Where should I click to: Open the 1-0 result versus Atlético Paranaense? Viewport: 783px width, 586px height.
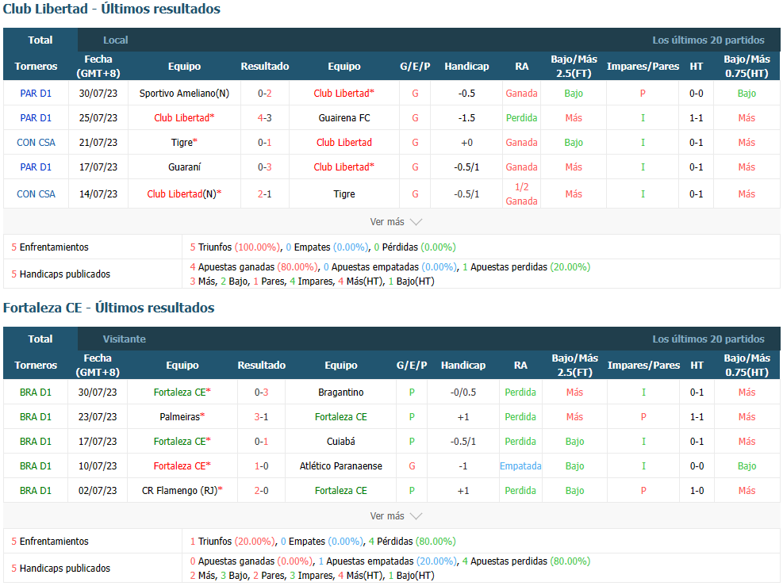tap(261, 465)
